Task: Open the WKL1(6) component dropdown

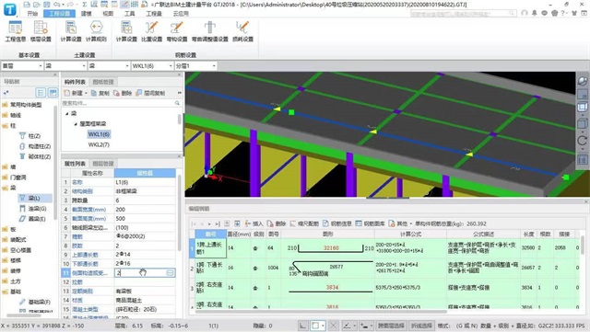Action: pyautogui.click(x=152, y=65)
